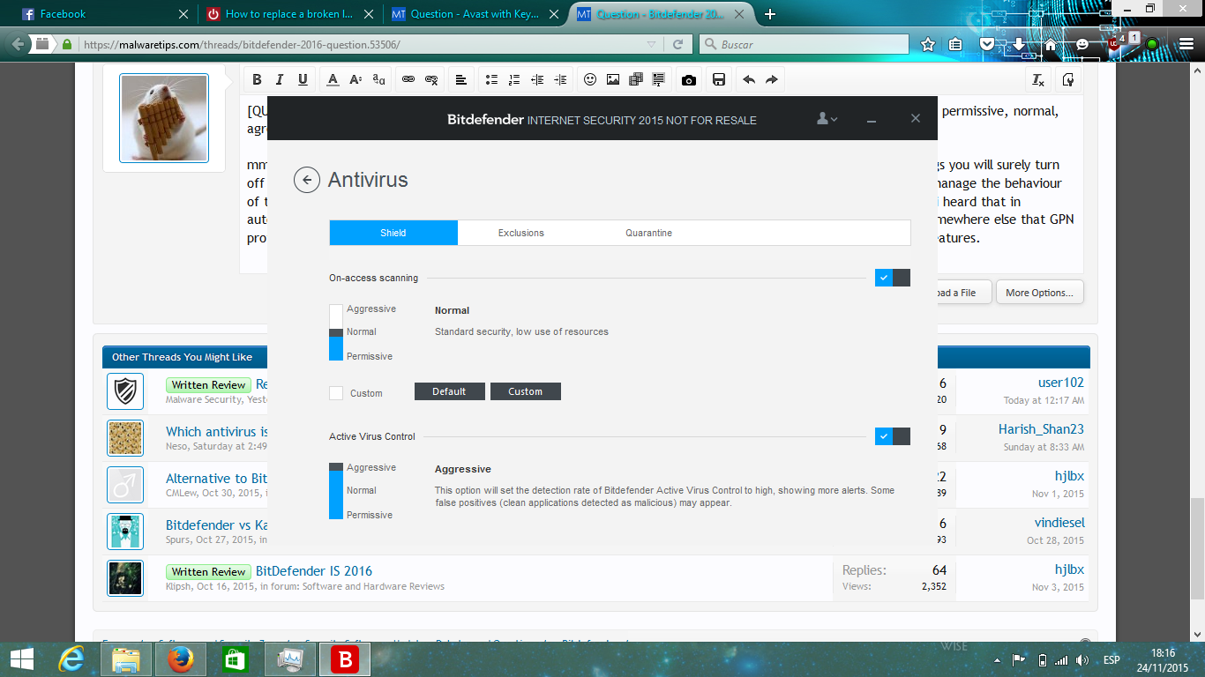The image size is (1205, 677).
Task: Show hidden system tray icons
Action: [998, 659]
